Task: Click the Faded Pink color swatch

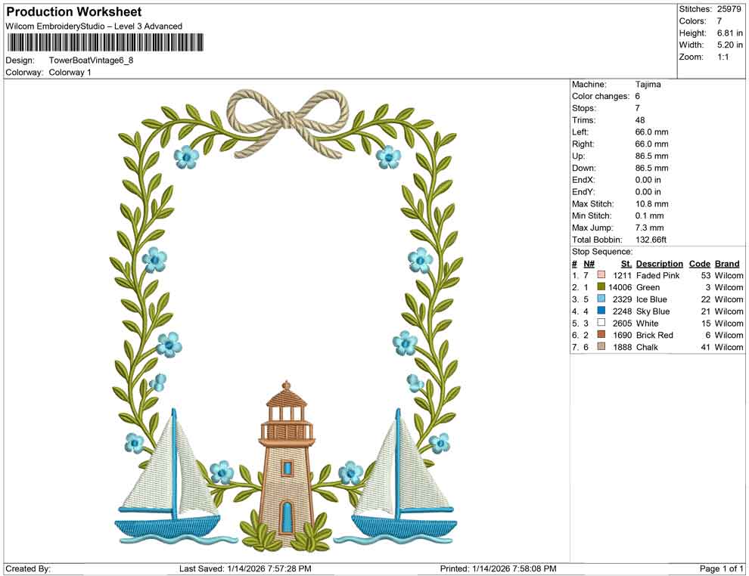Action: pos(601,275)
